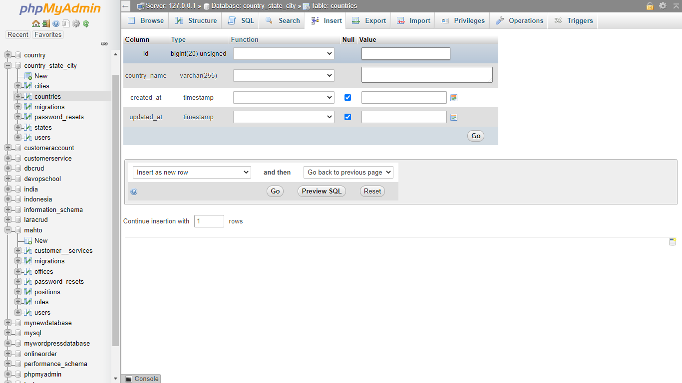The image size is (682, 383).
Task: Click the chain link icon in sidebar
Action: (x=104, y=44)
